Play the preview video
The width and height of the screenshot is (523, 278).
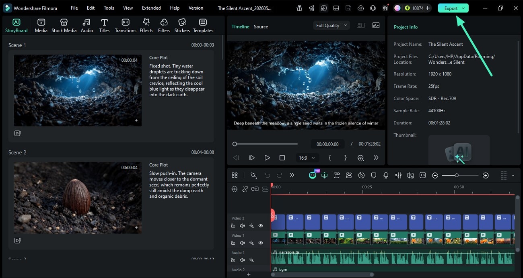click(x=267, y=158)
